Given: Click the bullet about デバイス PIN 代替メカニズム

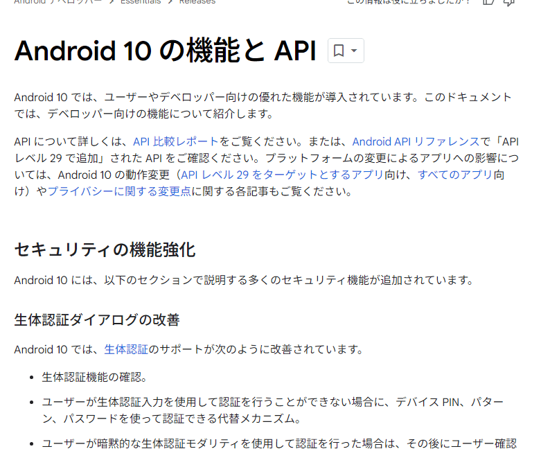Looking at the screenshot, I should [272, 410].
